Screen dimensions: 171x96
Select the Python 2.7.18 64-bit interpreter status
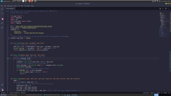(15, 93)
